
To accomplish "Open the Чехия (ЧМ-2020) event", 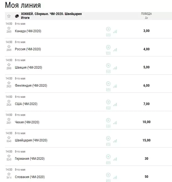I will (x=27, y=122).
